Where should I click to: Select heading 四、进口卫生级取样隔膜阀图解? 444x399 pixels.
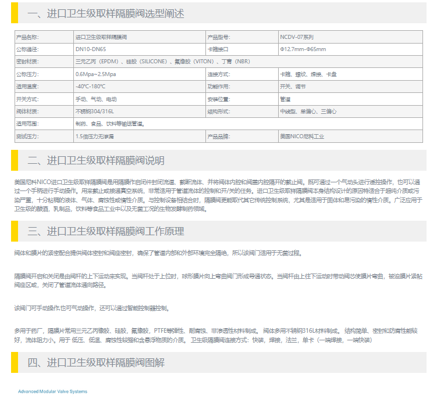pyautogui.click(x=96, y=362)
